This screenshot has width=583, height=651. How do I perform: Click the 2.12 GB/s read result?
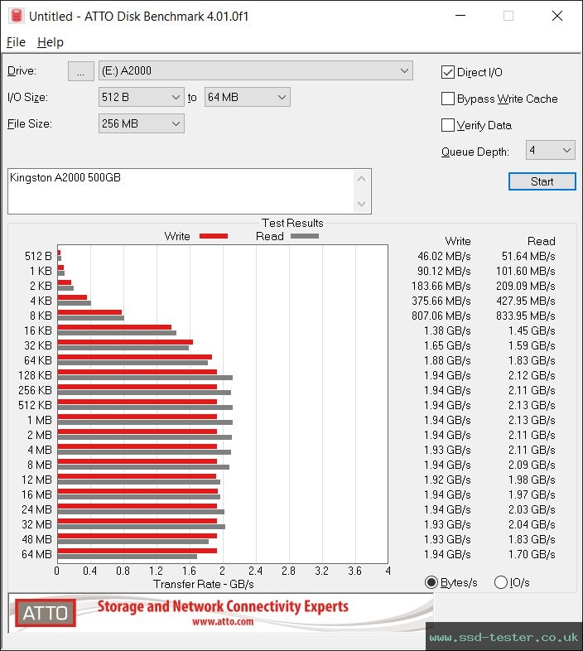click(532, 375)
